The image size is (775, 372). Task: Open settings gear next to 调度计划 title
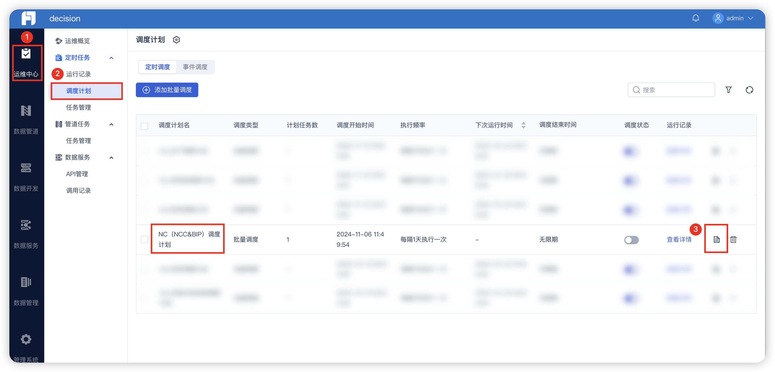pyautogui.click(x=177, y=40)
